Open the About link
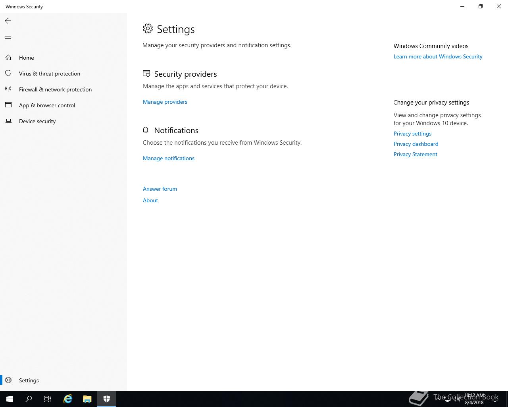The image size is (508, 407). (x=150, y=200)
